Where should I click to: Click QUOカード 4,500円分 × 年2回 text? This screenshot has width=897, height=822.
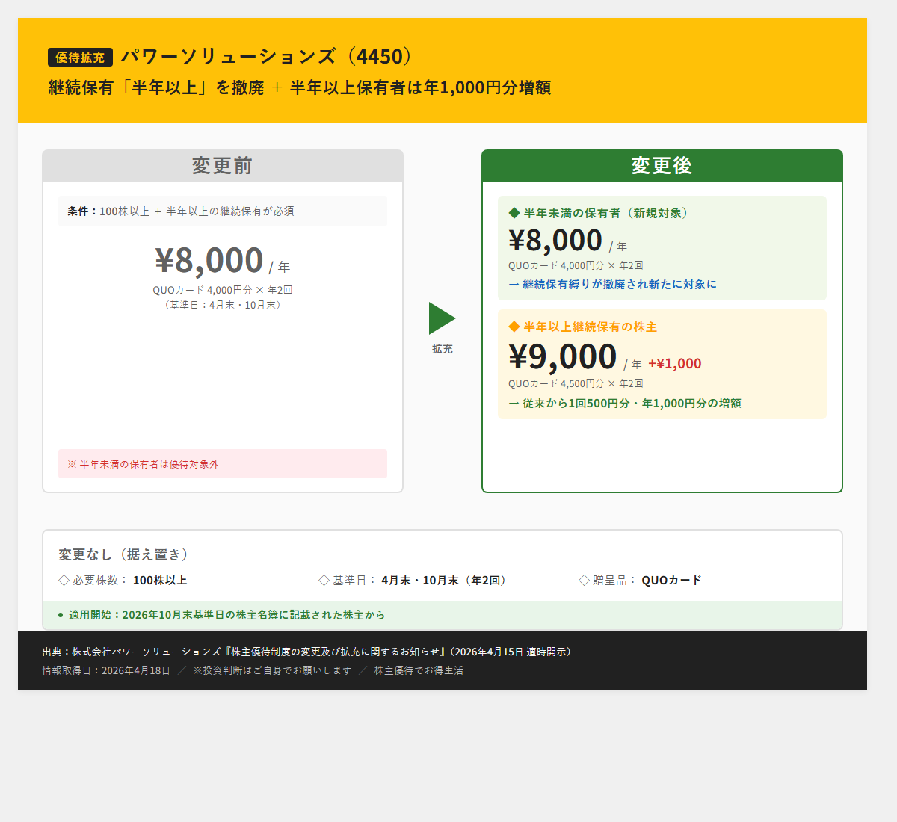(576, 383)
